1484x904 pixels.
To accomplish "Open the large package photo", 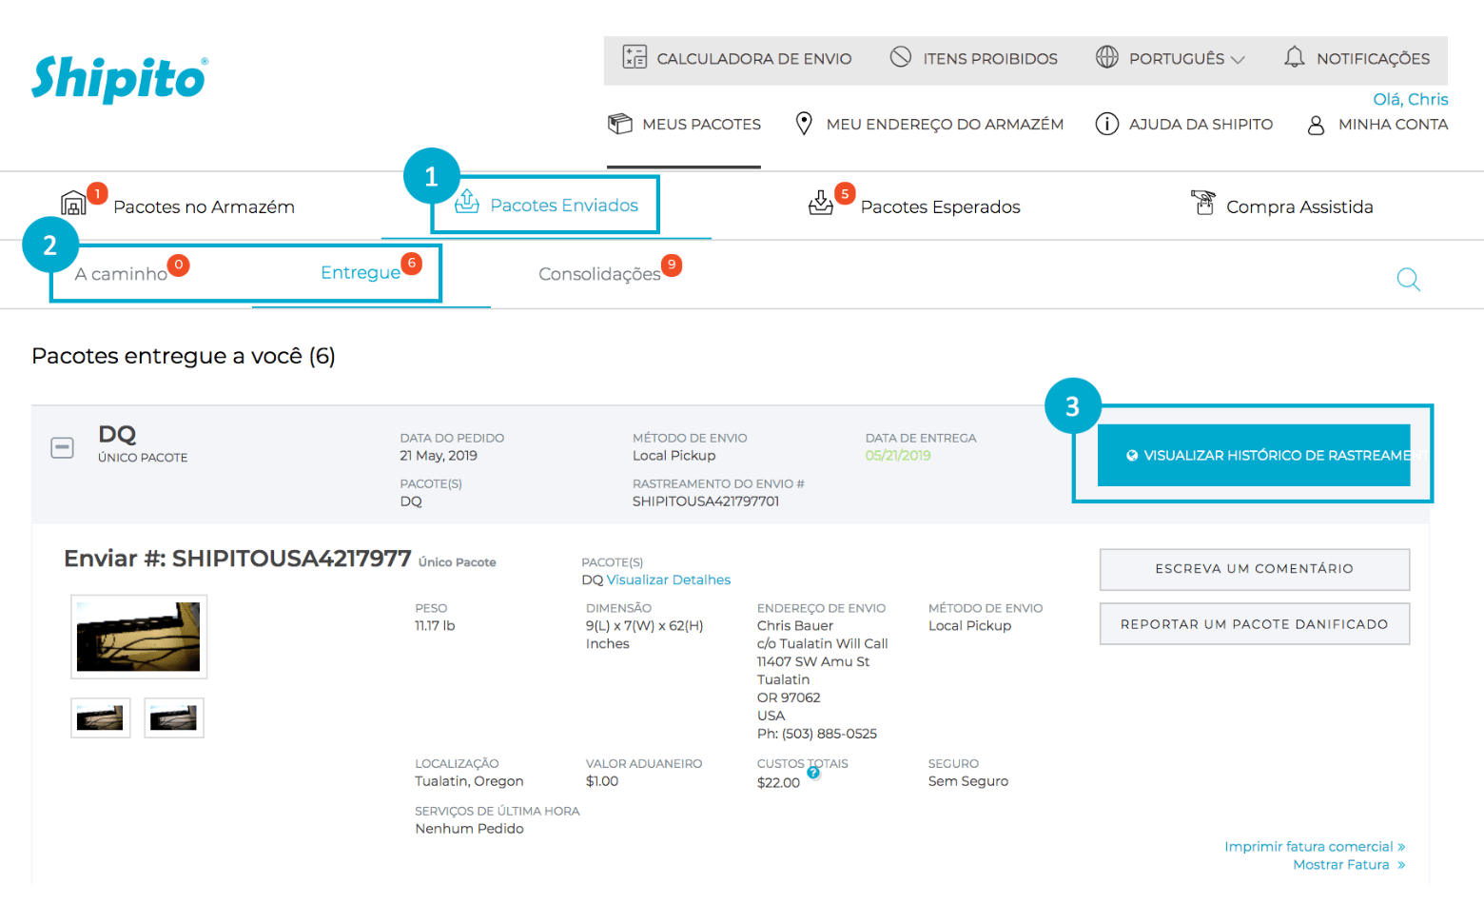I will click(139, 637).
